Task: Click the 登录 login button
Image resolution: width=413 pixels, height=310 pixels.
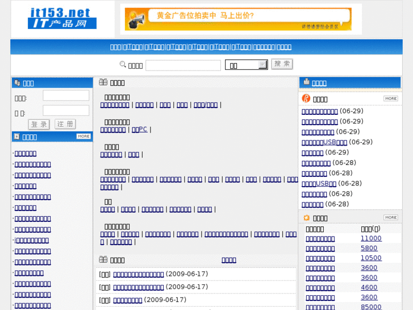Action: [x=39, y=124]
